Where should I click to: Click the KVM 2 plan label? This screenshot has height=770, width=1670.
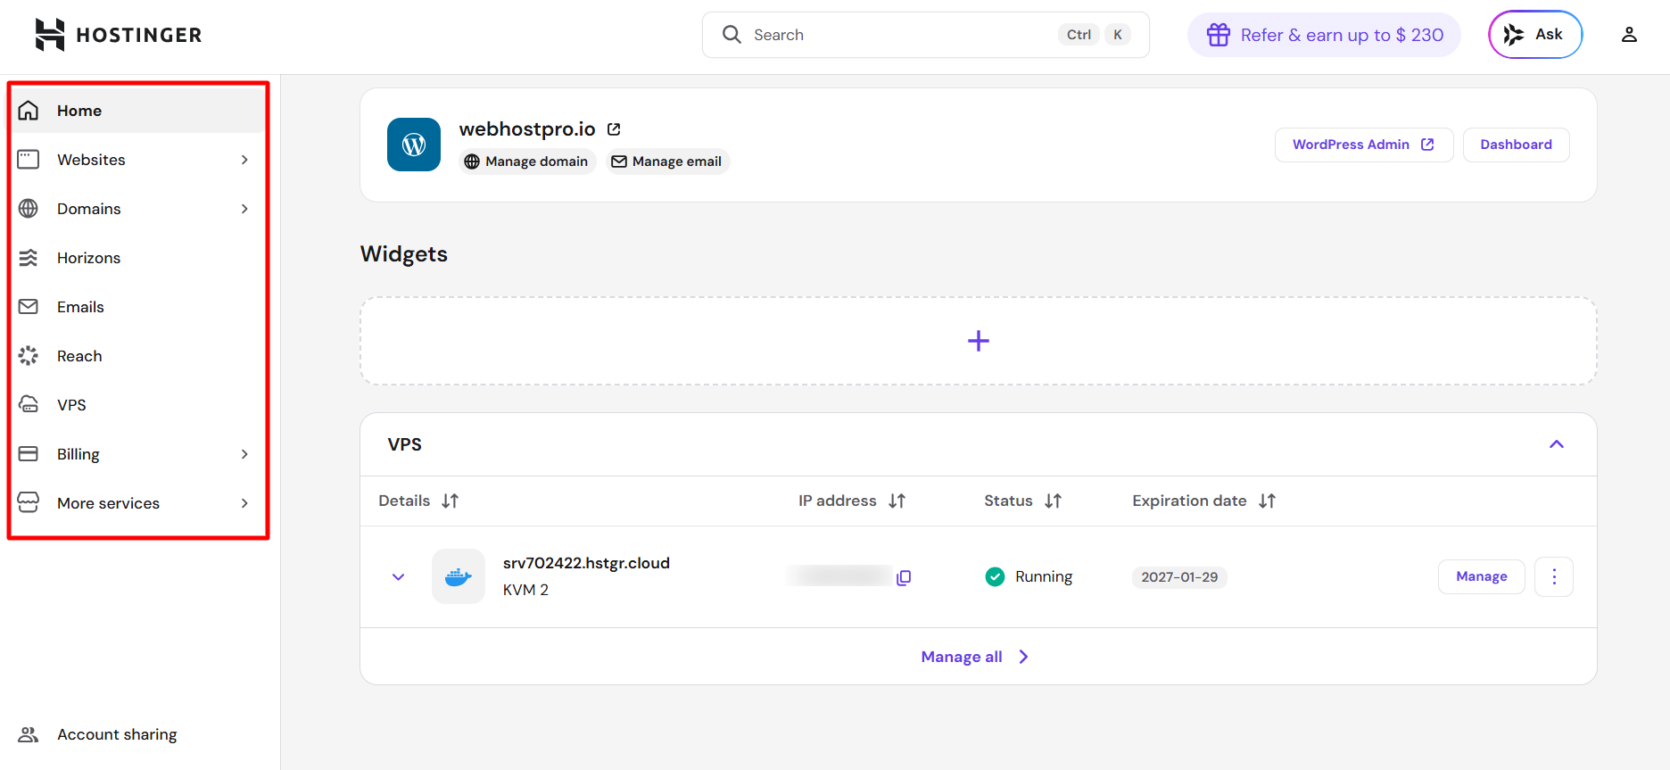pos(525,590)
